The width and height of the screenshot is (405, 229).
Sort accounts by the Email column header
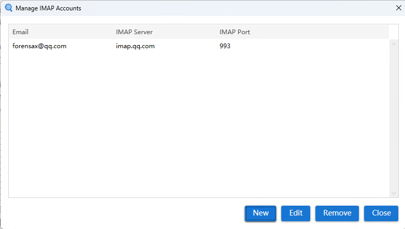click(x=21, y=32)
